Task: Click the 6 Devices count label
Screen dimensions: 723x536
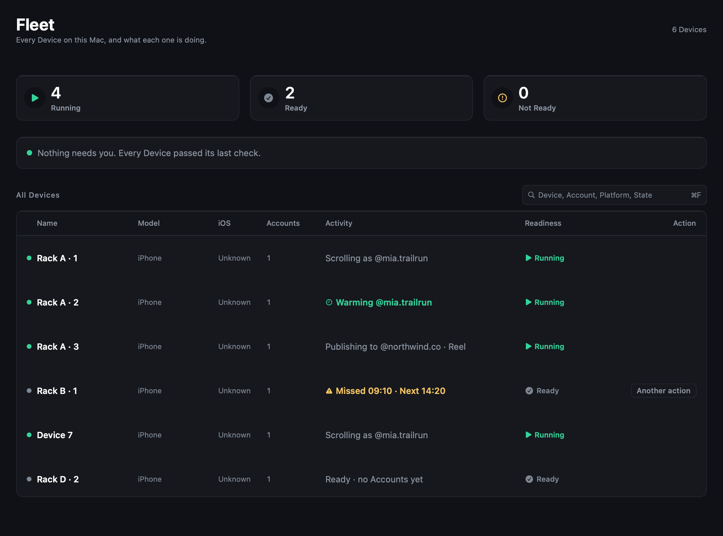Action: [689, 29]
